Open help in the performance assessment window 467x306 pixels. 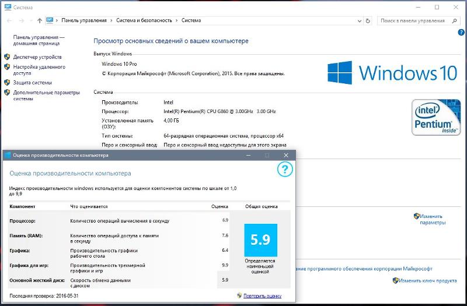pos(285,169)
